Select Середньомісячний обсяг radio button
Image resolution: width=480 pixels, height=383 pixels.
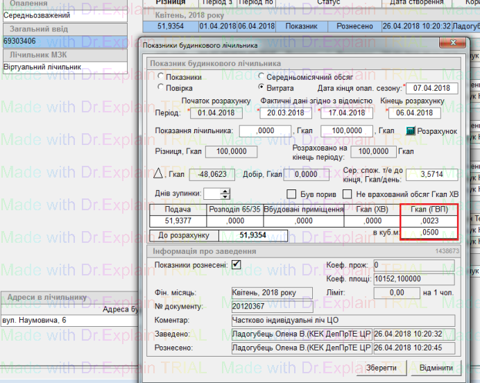tap(261, 77)
